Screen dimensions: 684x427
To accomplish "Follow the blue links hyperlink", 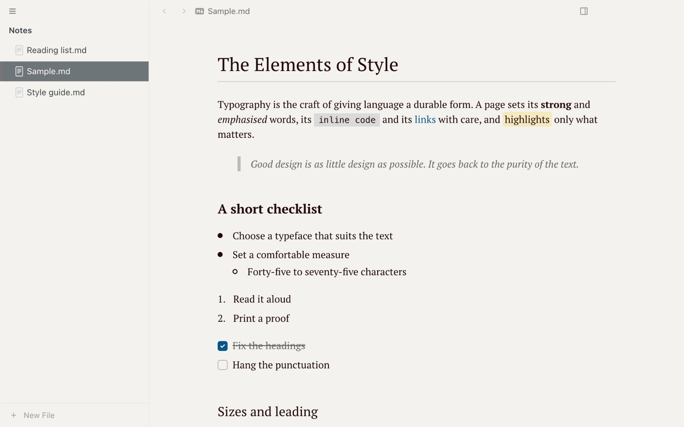I will pos(425,120).
